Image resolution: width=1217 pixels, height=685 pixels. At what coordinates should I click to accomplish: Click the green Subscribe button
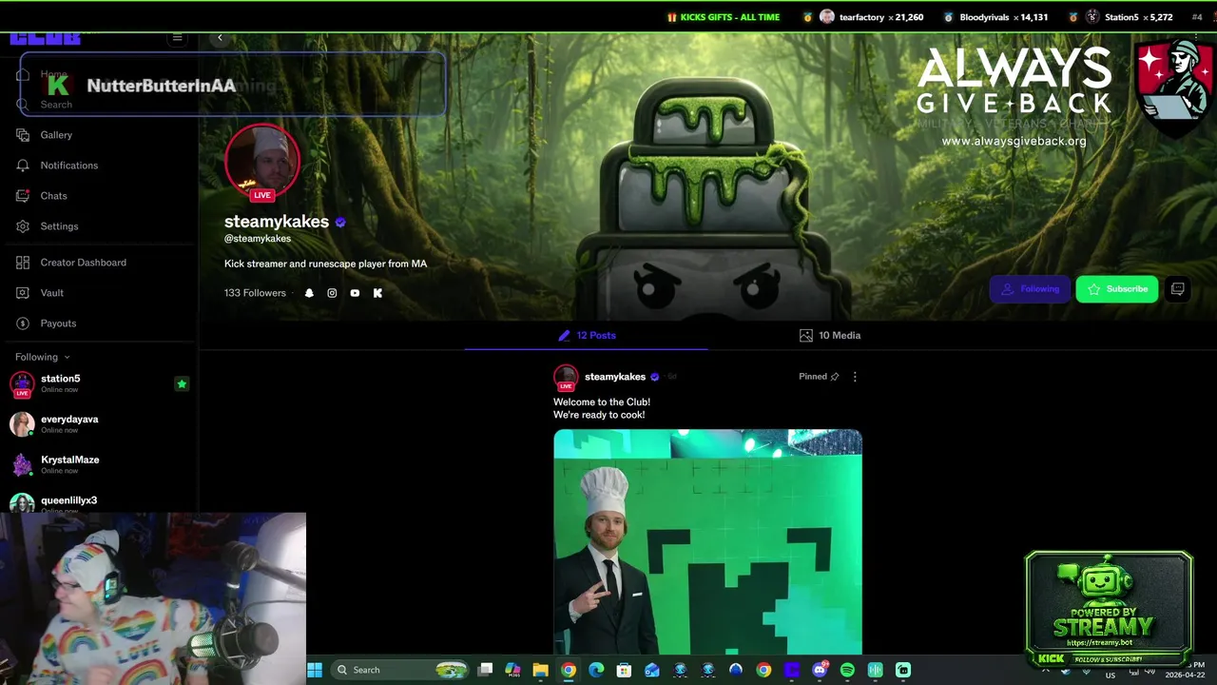[x=1117, y=289]
